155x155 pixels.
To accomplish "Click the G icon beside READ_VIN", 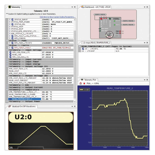I will coord(10,55).
